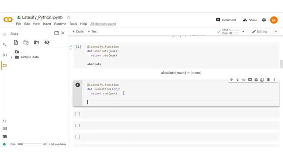The height and width of the screenshot is (159, 283).
Task: Click the green connection status dot
Action: point(4,144)
